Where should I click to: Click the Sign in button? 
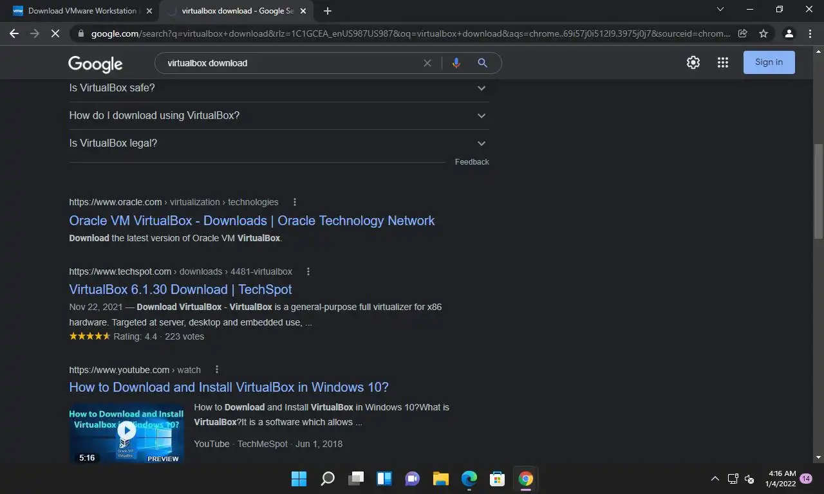[769, 62]
